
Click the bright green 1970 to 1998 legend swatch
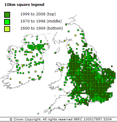coord(7,22)
